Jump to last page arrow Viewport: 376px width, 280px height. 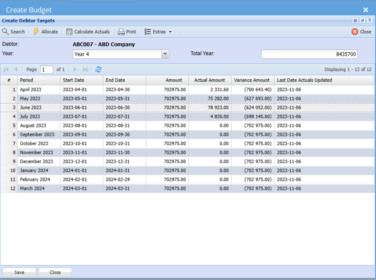click(85, 69)
